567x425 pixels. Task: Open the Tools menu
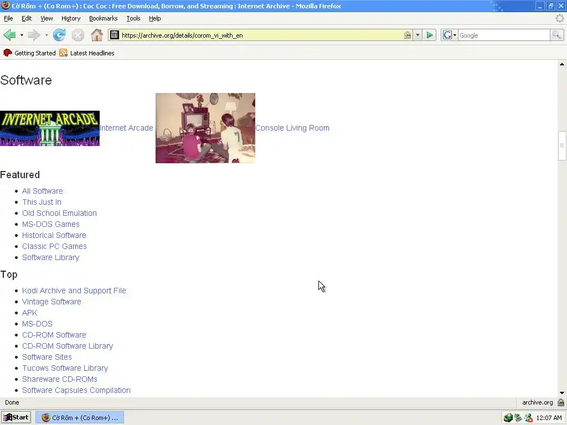133,18
